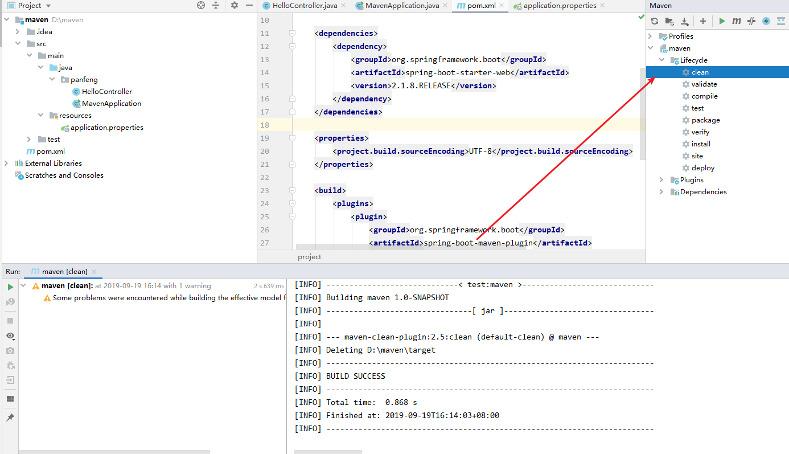Toggle Maven offline mode icon
This screenshot has height=454, width=789.
751,21
